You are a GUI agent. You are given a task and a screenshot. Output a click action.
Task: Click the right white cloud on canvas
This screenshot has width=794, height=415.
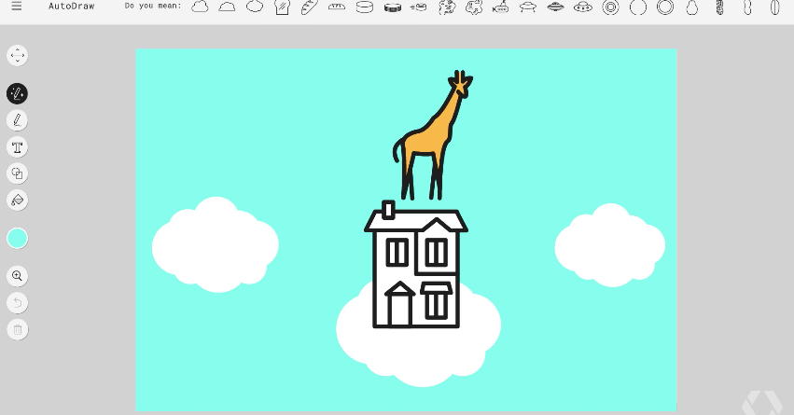click(610, 245)
